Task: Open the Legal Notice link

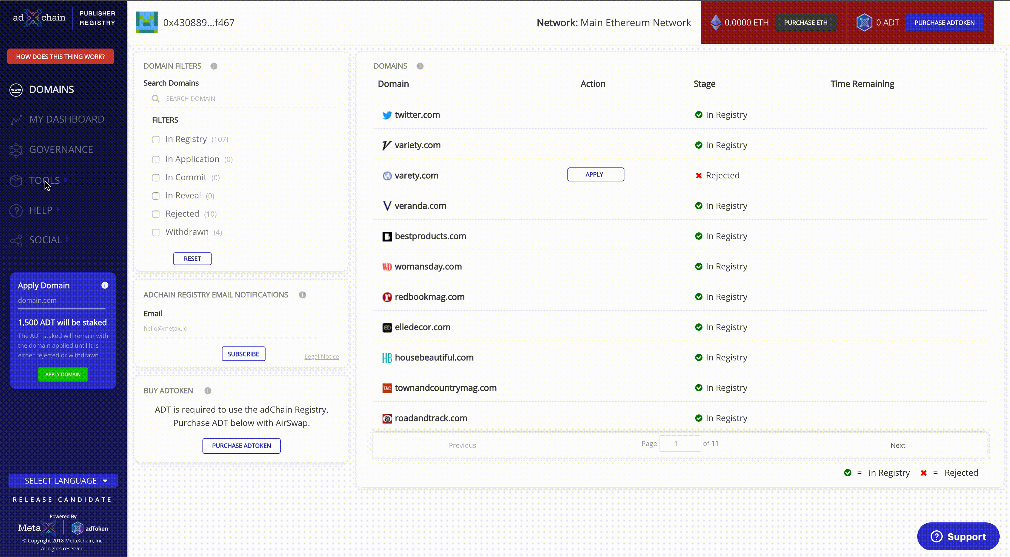Action: click(321, 356)
